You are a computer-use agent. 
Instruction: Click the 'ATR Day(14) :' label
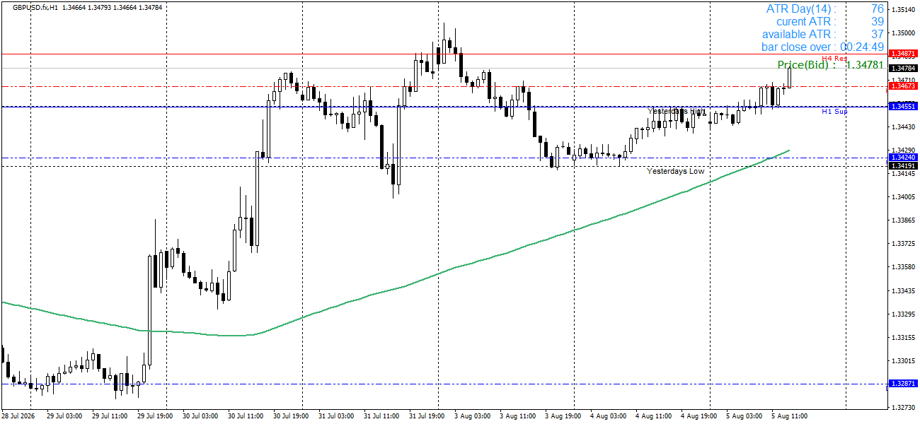coord(801,8)
